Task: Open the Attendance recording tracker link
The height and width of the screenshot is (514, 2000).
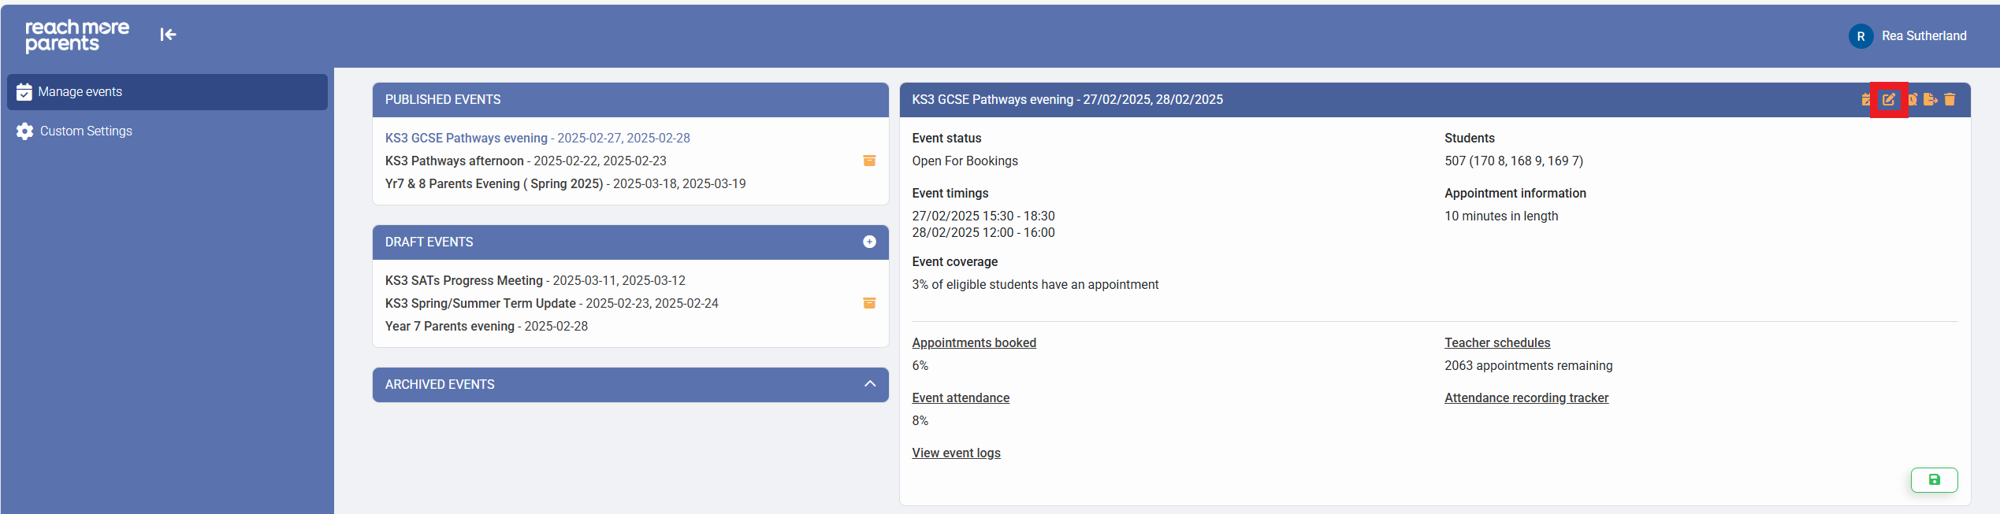Action: [1526, 398]
